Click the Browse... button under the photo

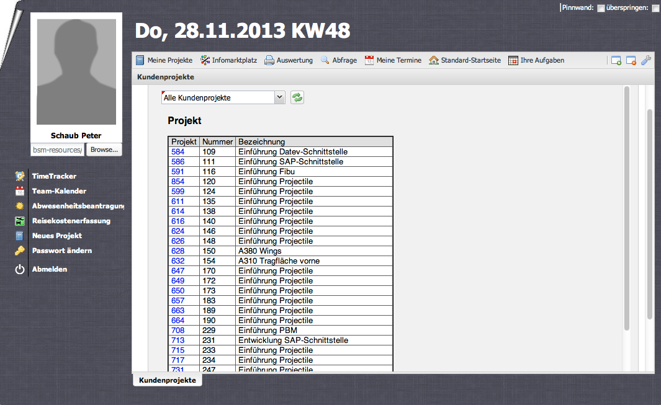(x=103, y=149)
